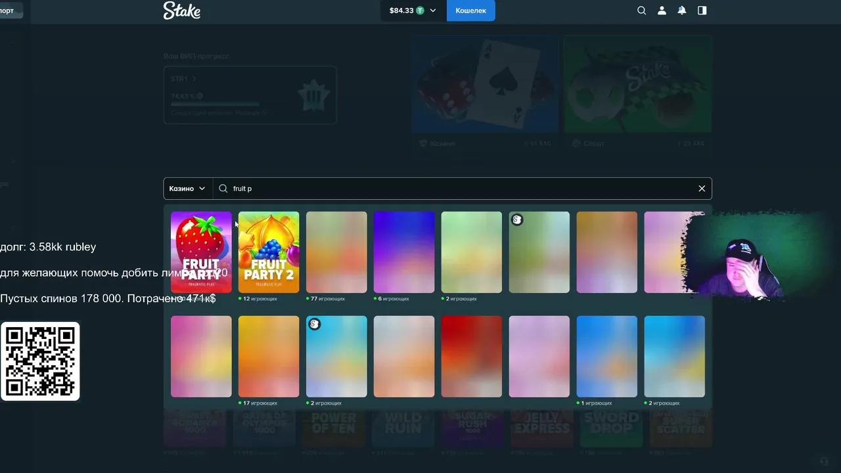
Task: Click the QR code image
Action: 40,361
